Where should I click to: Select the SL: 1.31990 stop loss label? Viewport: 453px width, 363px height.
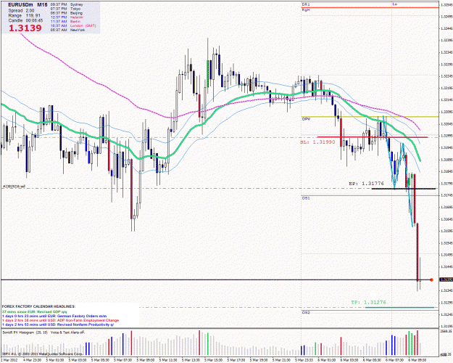click(x=317, y=142)
